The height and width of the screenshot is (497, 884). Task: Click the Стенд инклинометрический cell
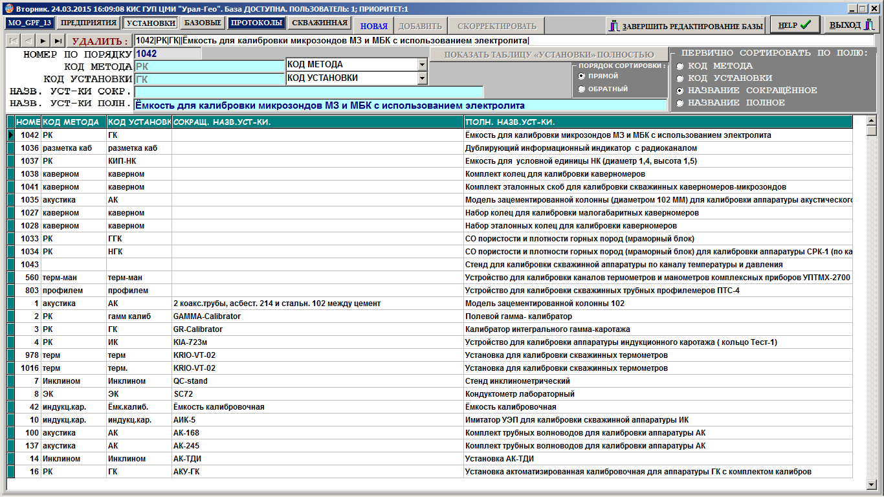[658, 381]
